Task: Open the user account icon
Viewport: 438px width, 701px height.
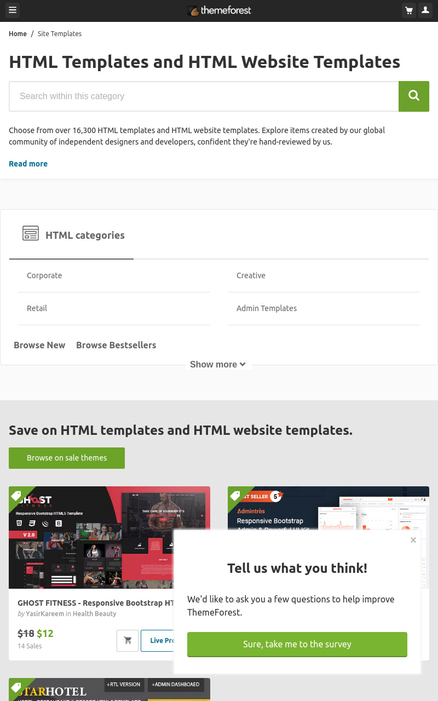Action: pos(425,10)
